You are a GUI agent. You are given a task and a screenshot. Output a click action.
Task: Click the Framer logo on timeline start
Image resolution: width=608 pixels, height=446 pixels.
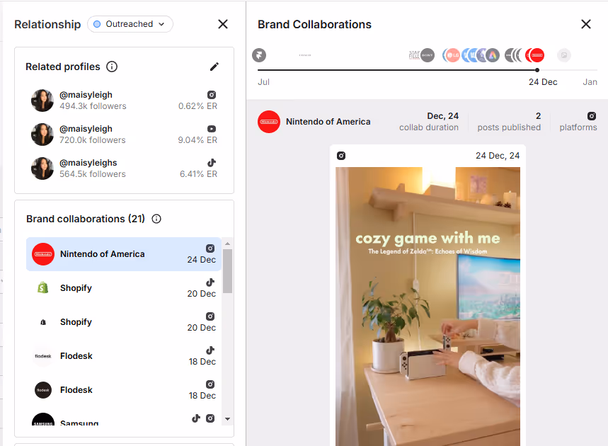[259, 55]
